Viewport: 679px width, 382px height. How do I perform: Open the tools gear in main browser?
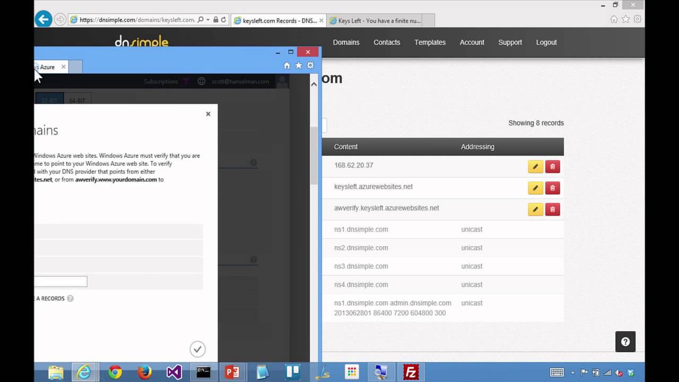[638, 19]
